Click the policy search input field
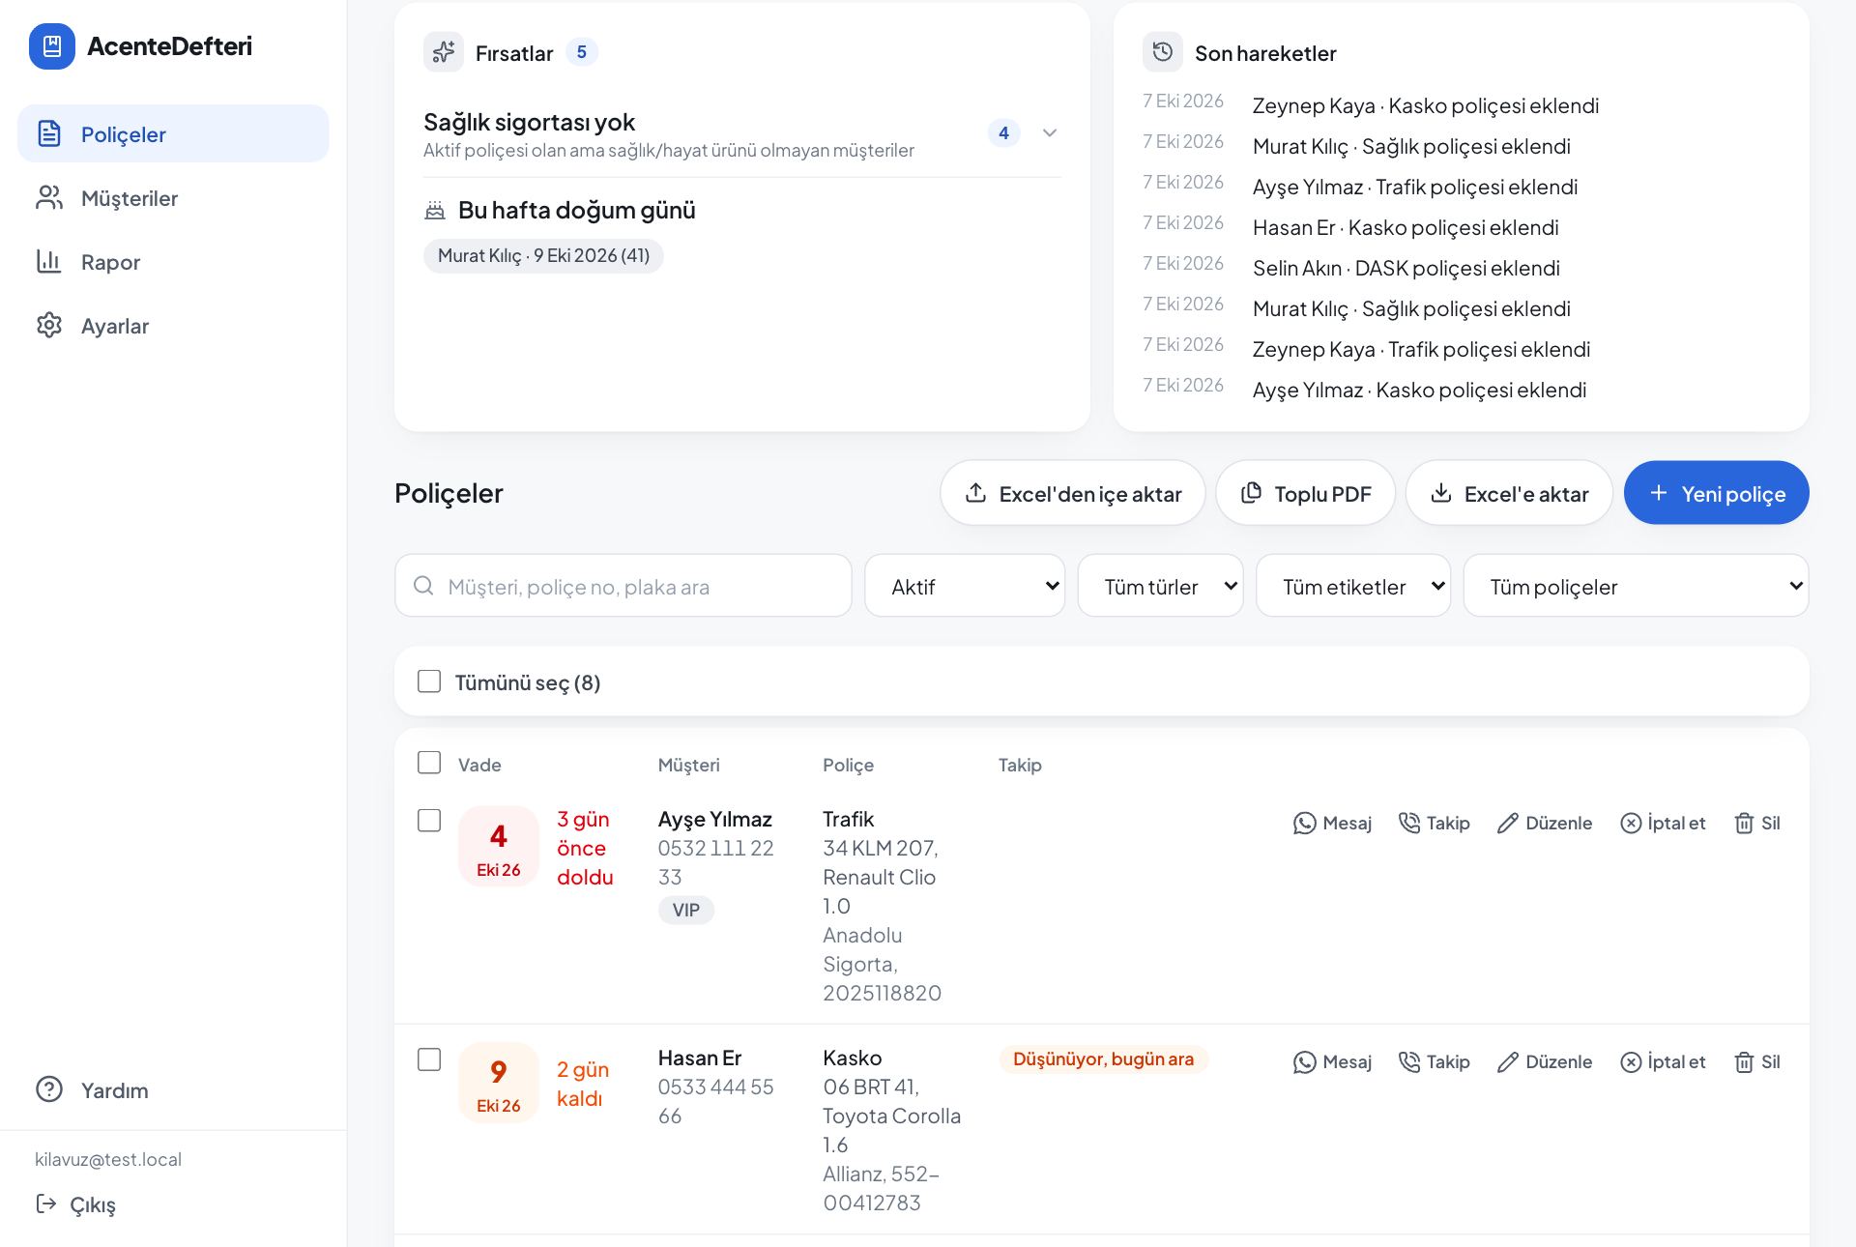Screen dimensions: 1856x1247 click(623, 586)
